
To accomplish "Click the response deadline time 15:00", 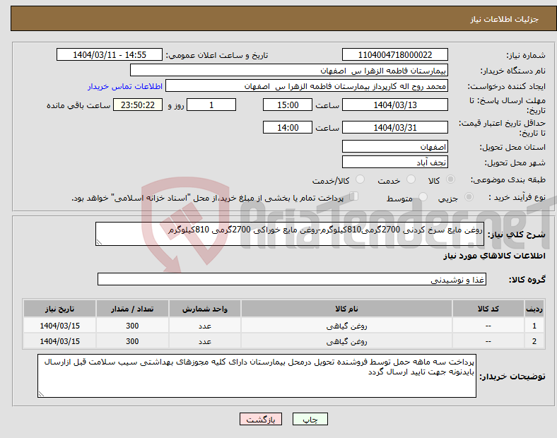I will click(288, 105).
